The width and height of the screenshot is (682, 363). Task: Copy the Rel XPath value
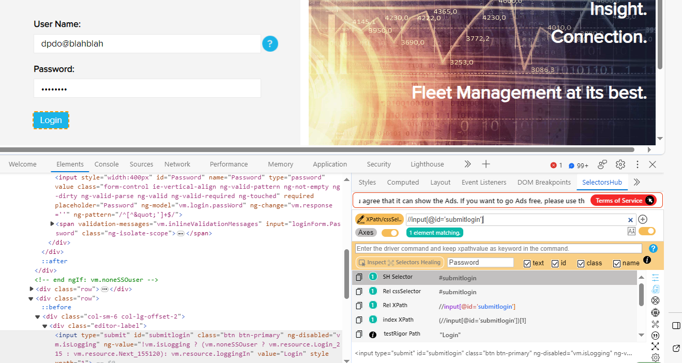pos(359,306)
